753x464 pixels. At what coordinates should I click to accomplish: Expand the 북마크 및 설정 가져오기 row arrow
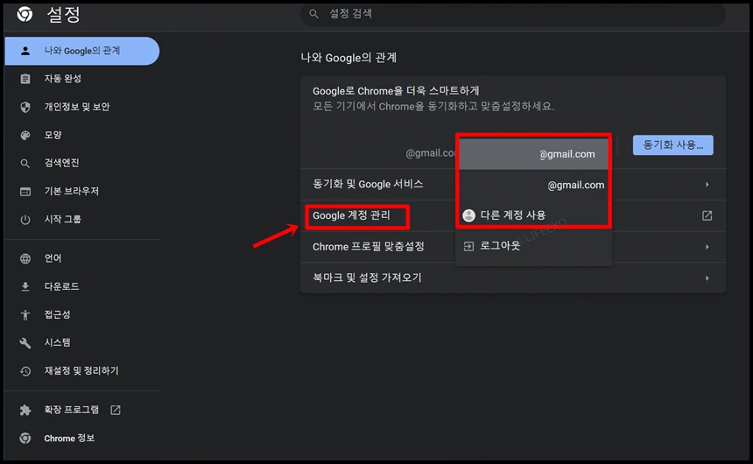pyautogui.click(x=707, y=278)
